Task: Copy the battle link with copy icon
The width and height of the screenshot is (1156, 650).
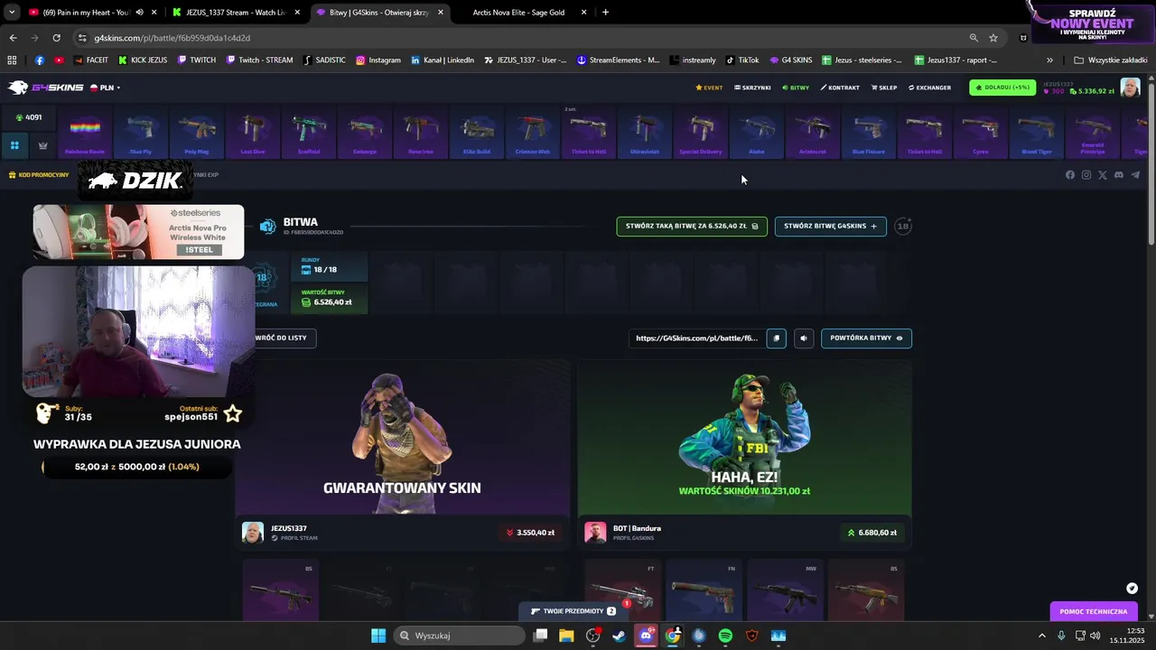Action: pyautogui.click(x=776, y=339)
